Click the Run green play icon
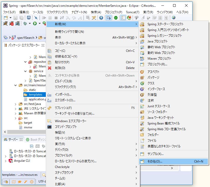This screenshot has height=187, width=210. 35,24
